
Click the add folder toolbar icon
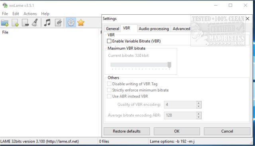point(5,23)
